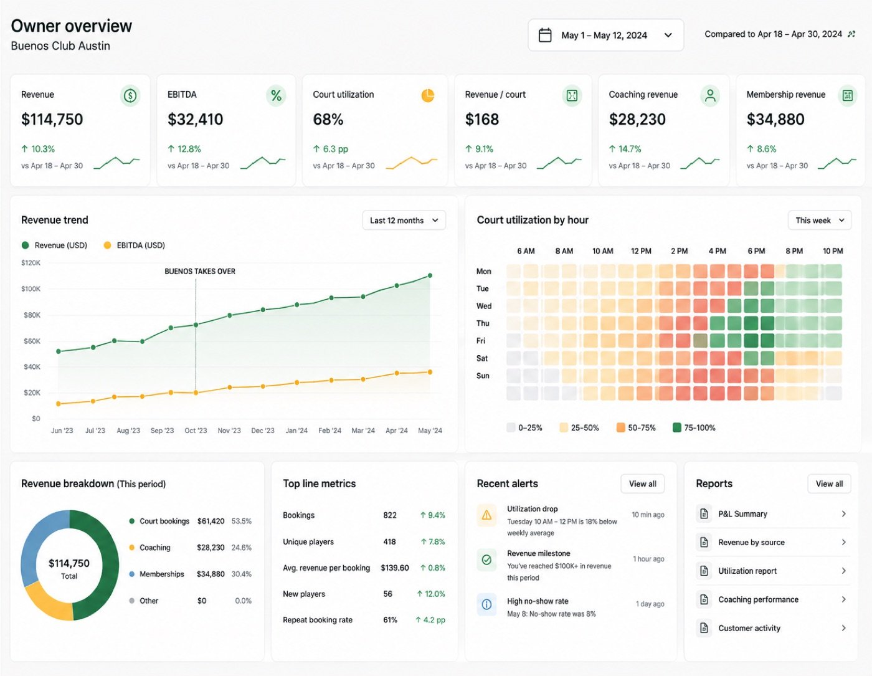Click the 25–50% heatmap legend swatch

click(564, 427)
